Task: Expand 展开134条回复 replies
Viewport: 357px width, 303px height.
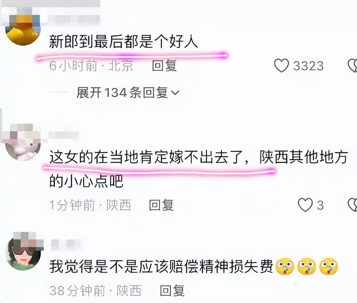Action: coord(128,93)
